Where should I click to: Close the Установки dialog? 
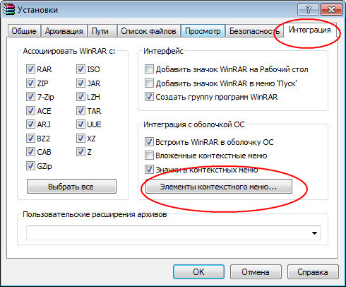(x=331, y=9)
